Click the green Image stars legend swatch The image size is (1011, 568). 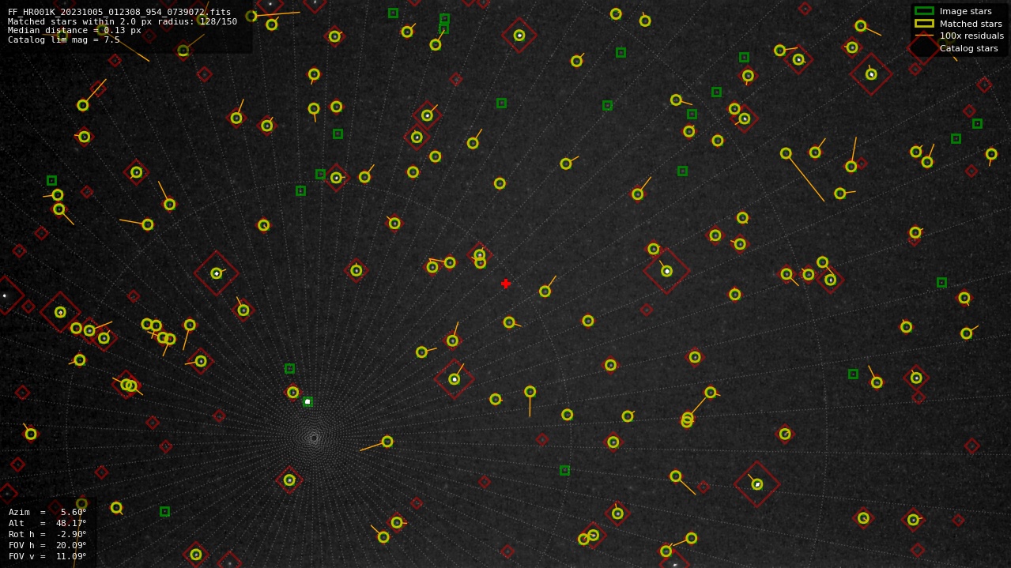pyautogui.click(x=924, y=11)
